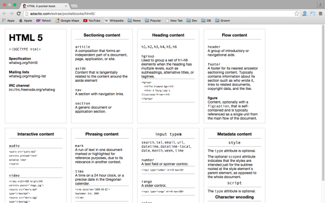Reload the page with the refresh icon
This screenshot has height=203, width=325.
click(18, 14)
